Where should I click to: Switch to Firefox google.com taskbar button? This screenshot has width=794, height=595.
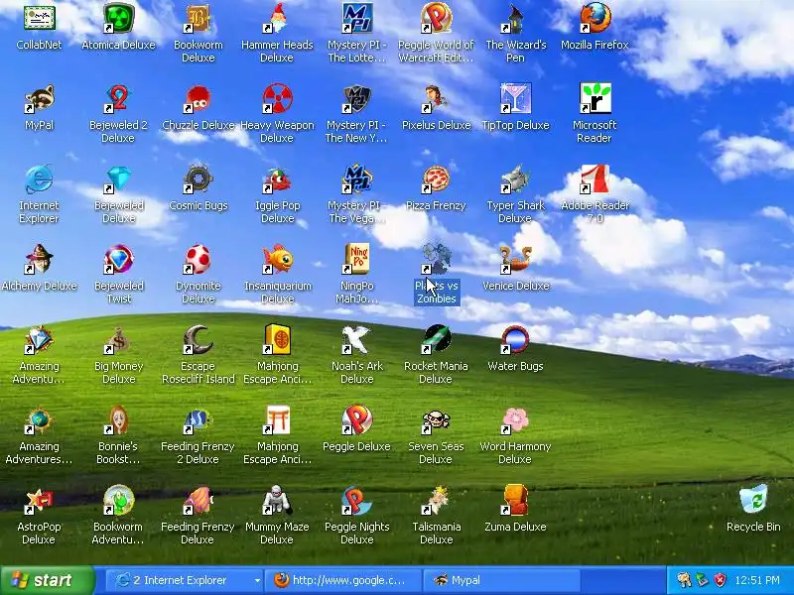point(343,580)
